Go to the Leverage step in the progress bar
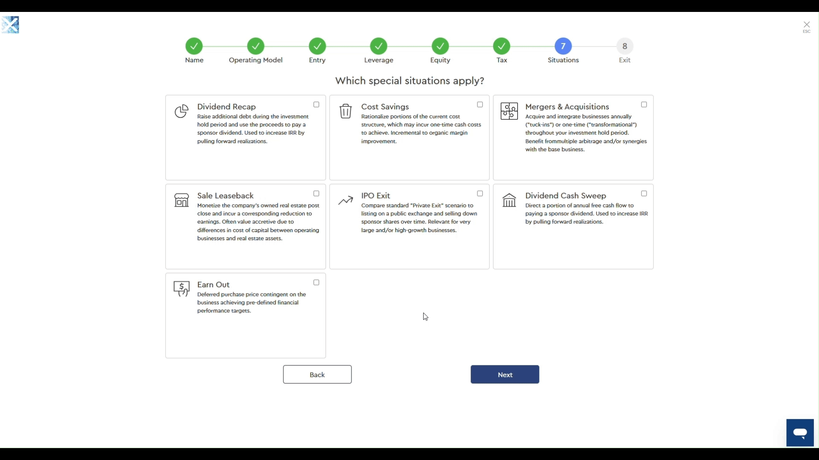 coord(379,46)
